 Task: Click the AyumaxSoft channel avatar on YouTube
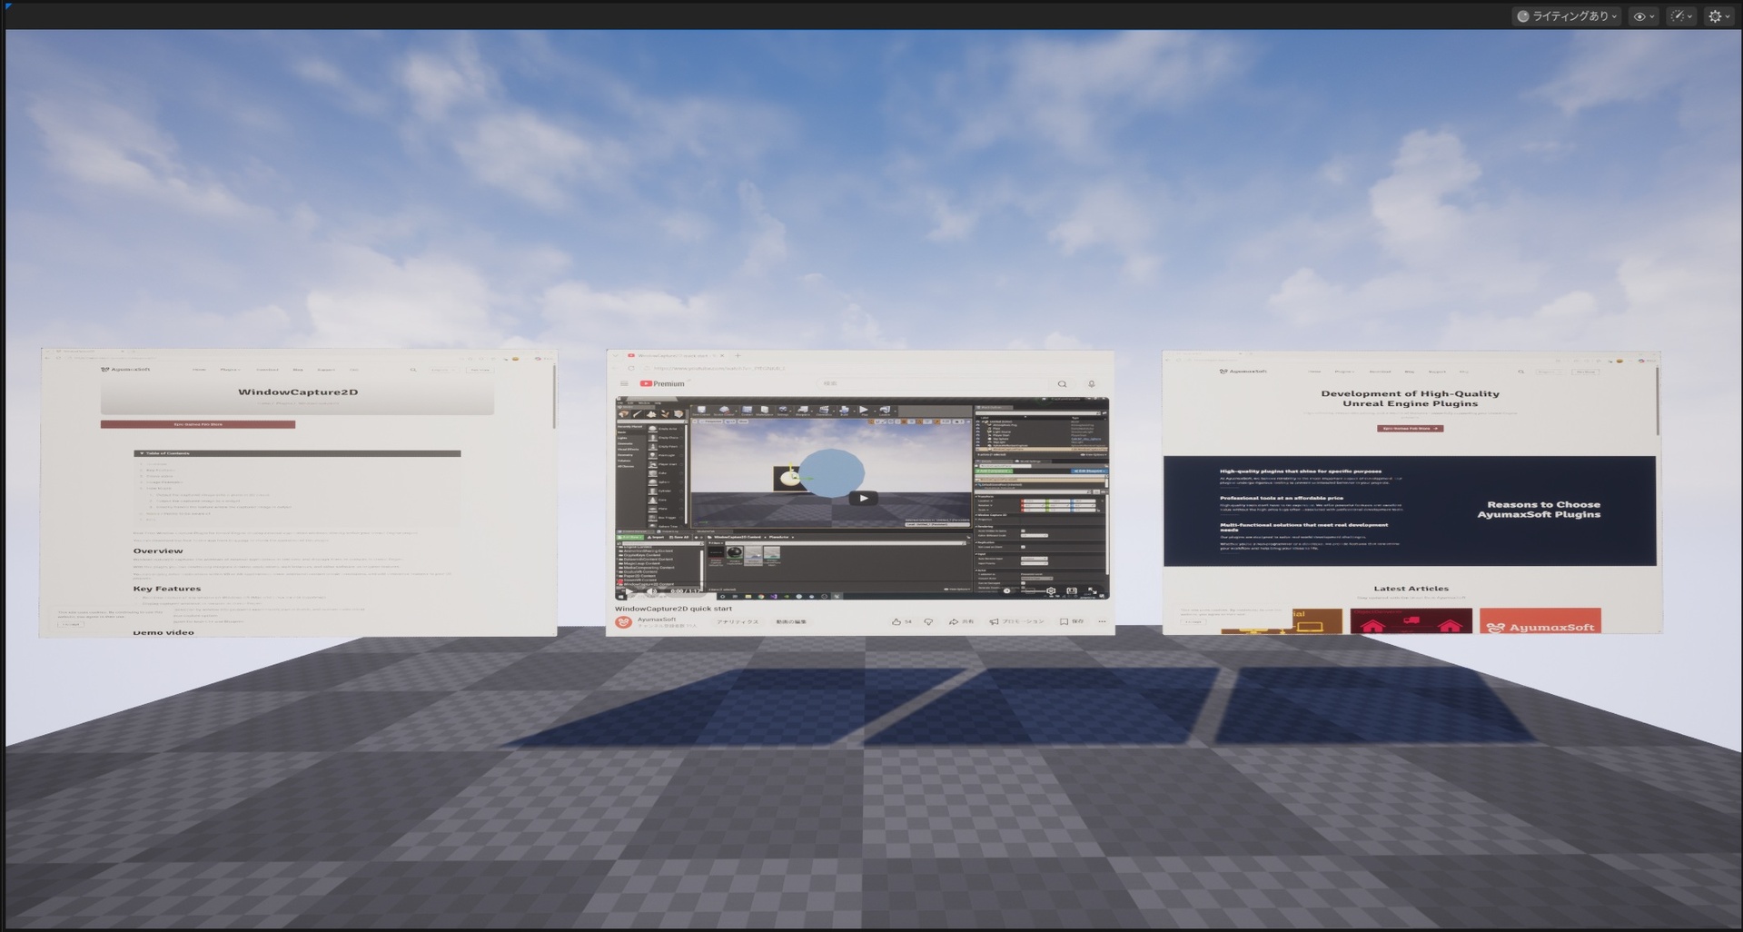623,622
